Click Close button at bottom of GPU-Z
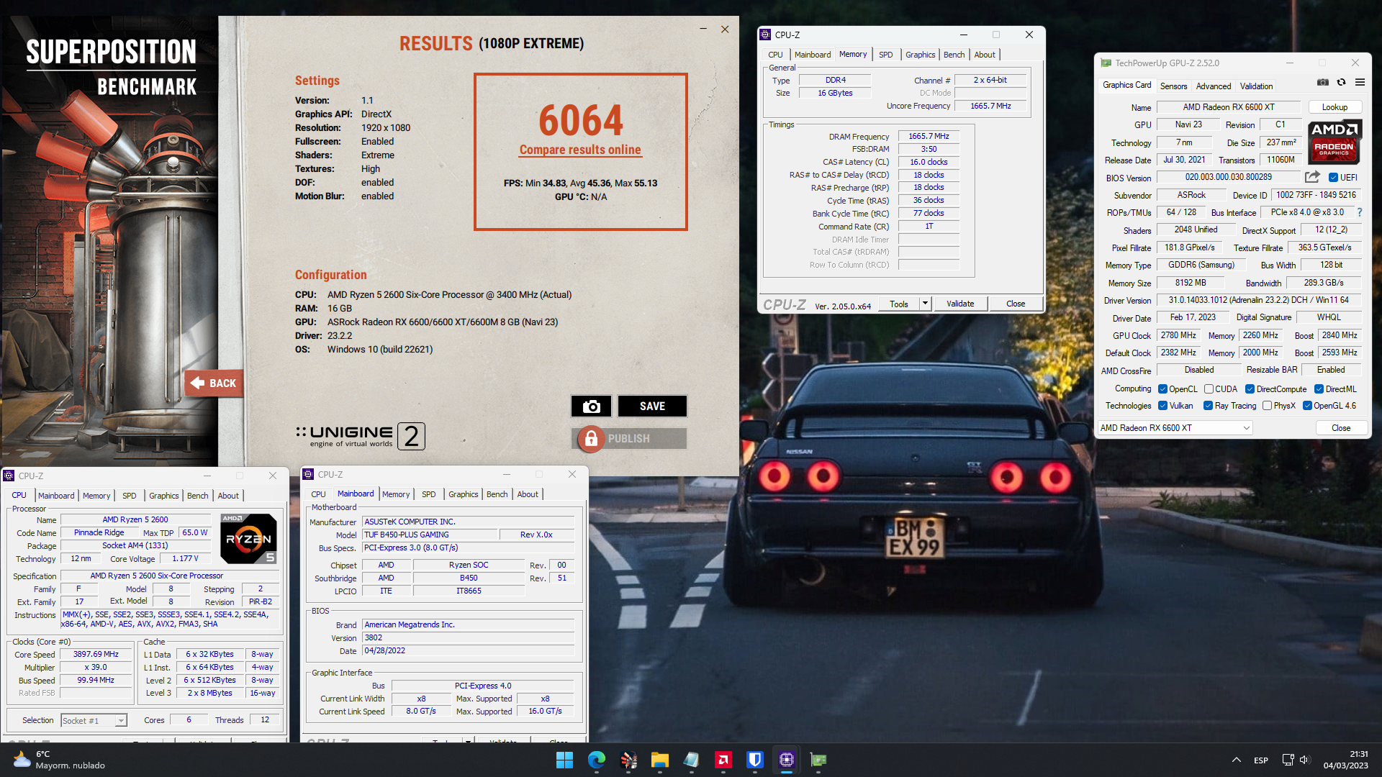 (1341, 428)
